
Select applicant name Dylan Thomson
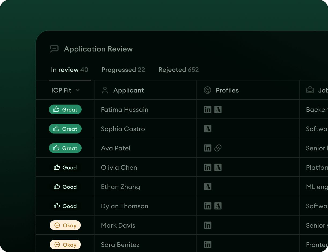click(x=125, y=206)
